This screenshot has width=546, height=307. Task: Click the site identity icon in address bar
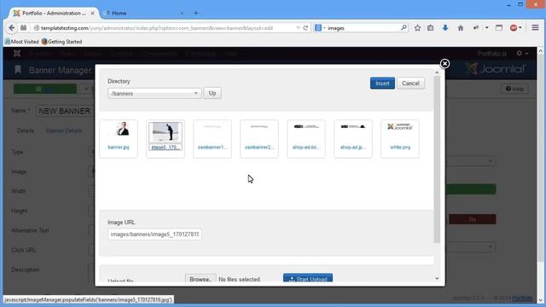pyautogui.click(x=36, y=28)
